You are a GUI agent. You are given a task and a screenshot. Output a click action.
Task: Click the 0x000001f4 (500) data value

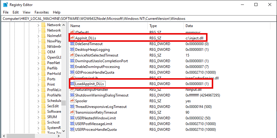click(199, 107)
